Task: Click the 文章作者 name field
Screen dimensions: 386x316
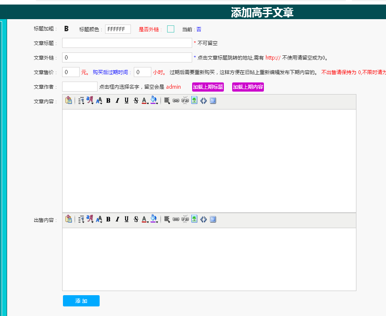Action: tap(80, 87)
